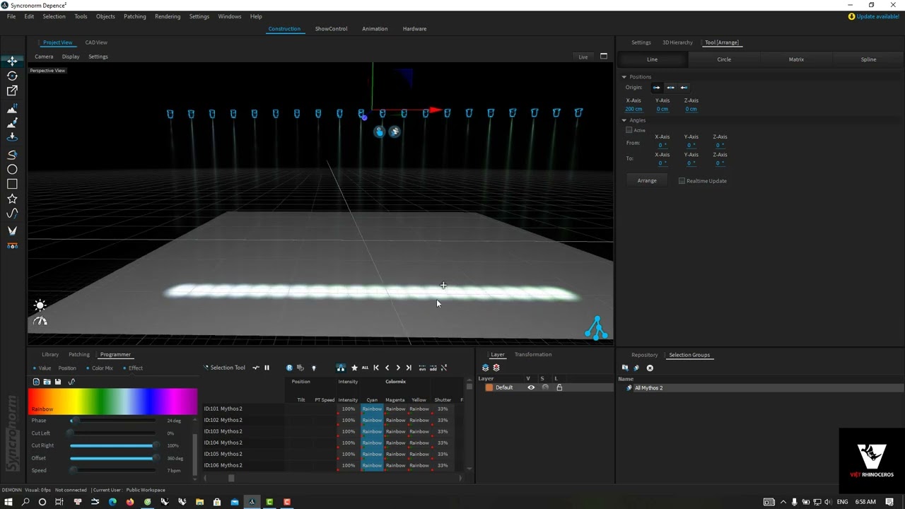
Task: Click the X-Axis 200 cm position field
Action: 633,109
